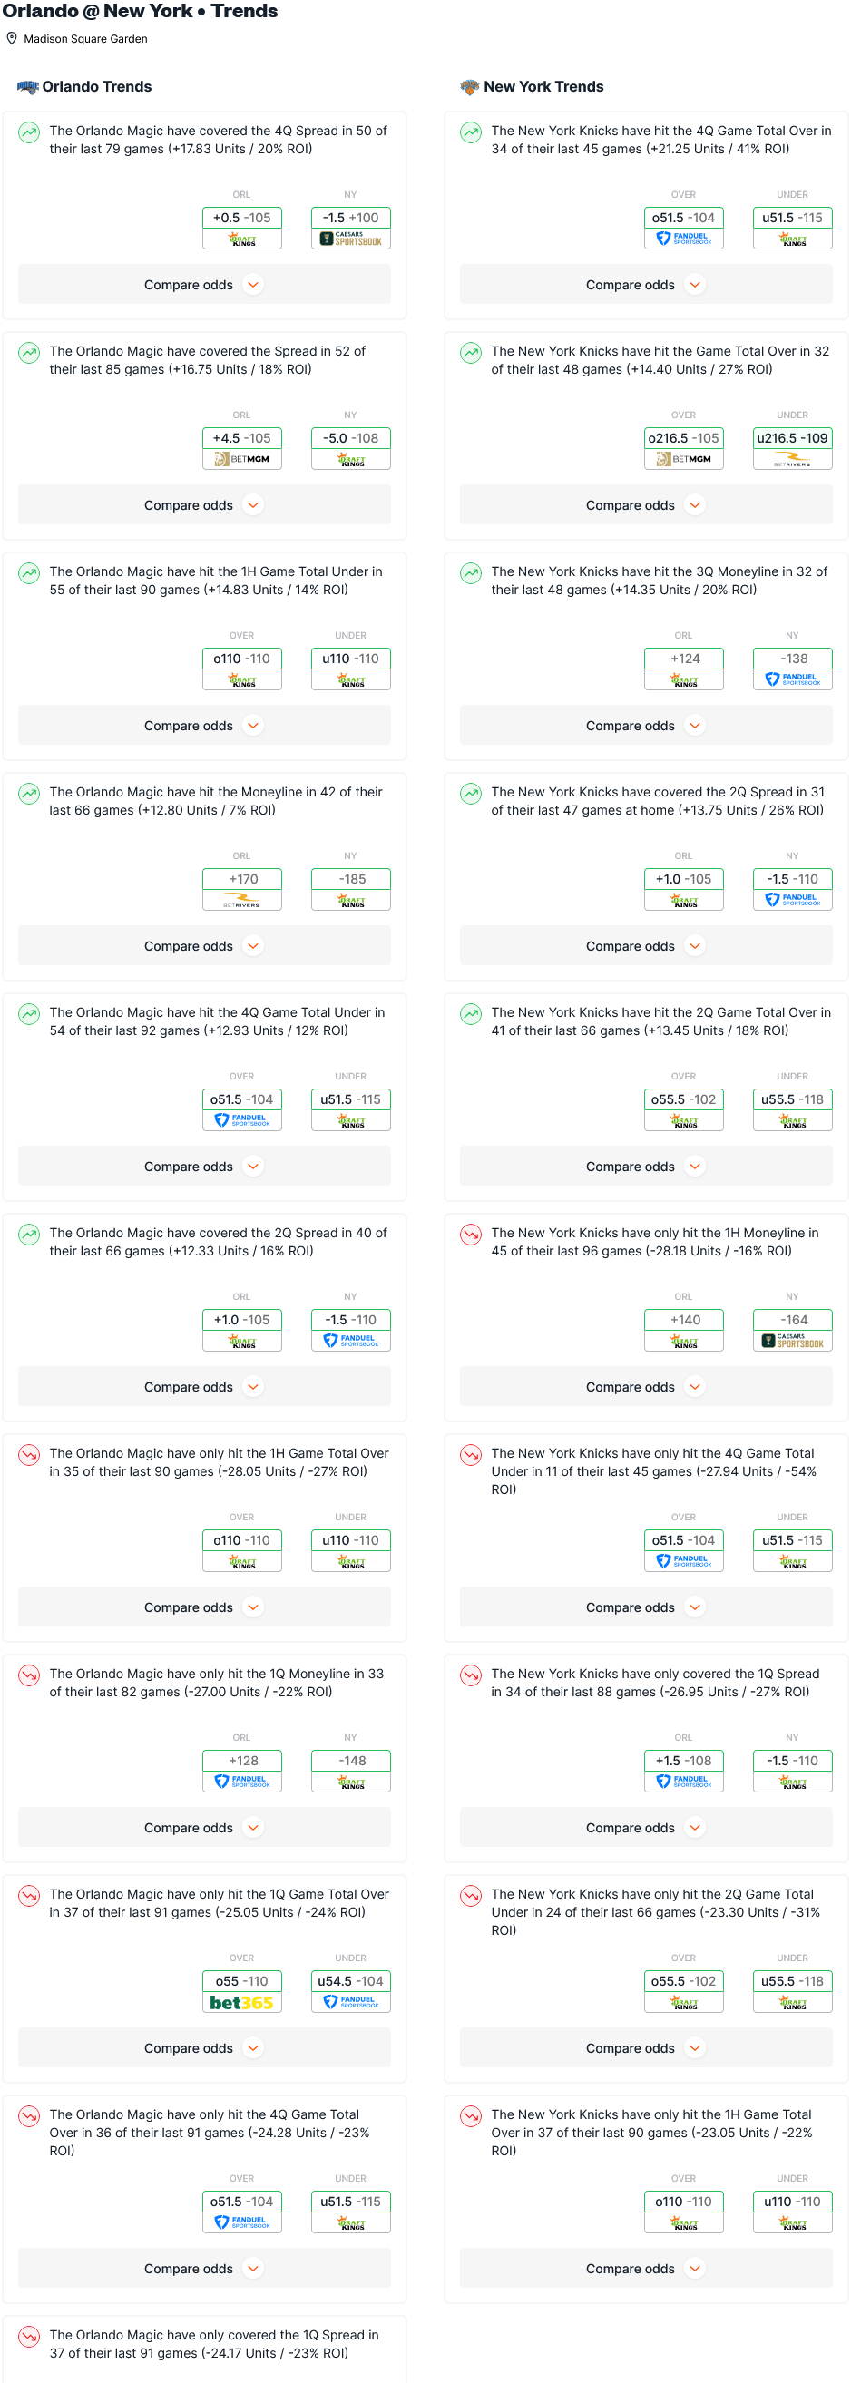Click the bet365 logo under o55 -110
The image size is (851, 2383).
241,2003
